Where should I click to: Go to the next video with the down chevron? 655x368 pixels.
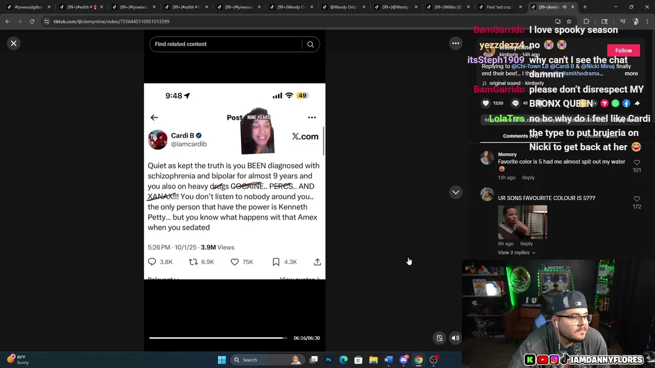click(455, 192)
